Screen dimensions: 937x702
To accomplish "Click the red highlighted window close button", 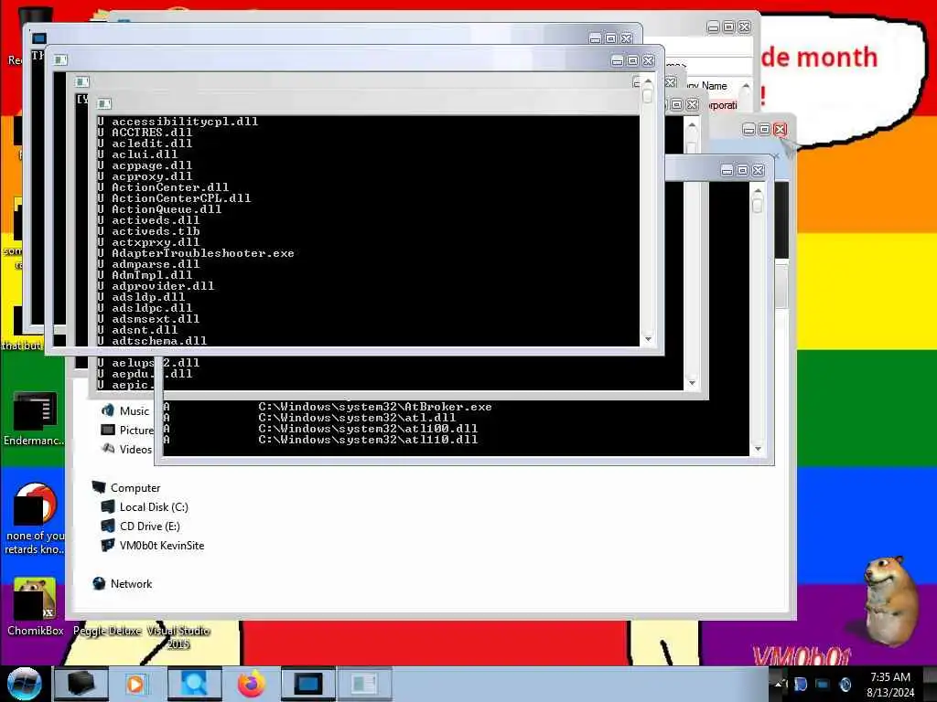I will click(x=780, y=129).
